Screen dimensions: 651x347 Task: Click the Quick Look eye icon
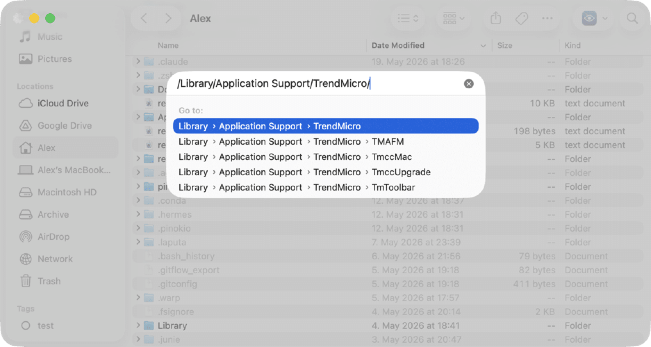pyautogui.click(x=589, y=18)
